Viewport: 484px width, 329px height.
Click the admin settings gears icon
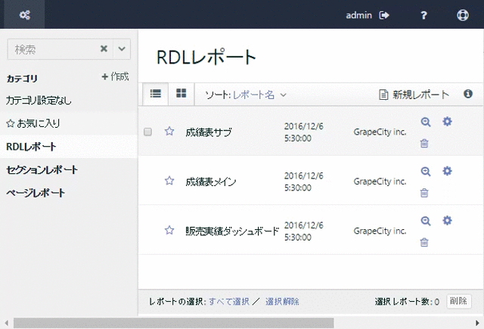click(24, 14)
